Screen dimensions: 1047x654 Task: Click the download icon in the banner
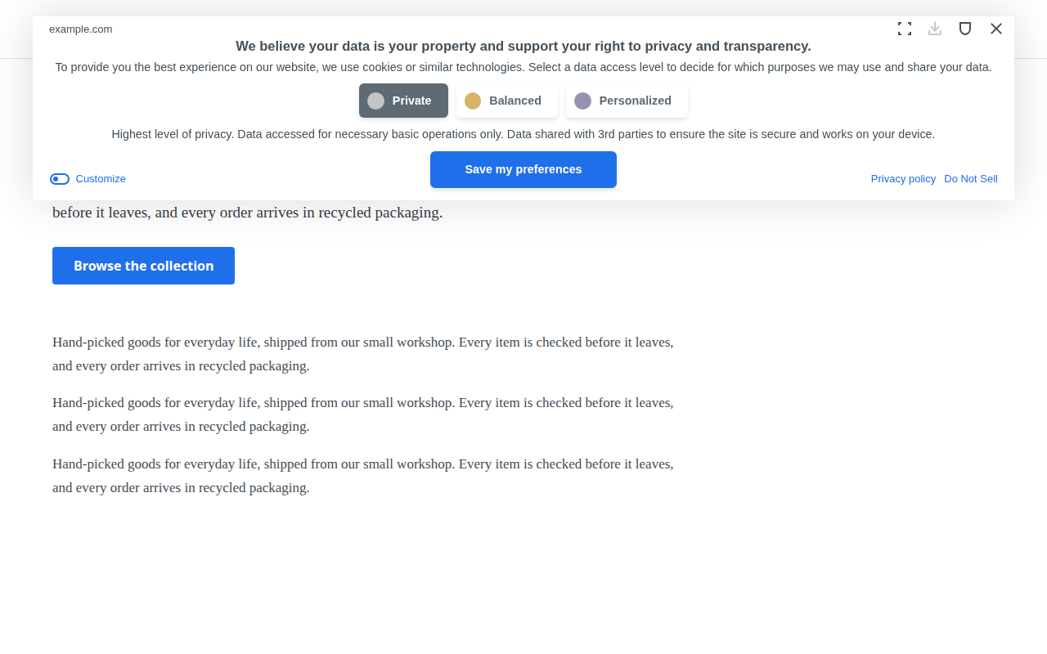[935, 29]
